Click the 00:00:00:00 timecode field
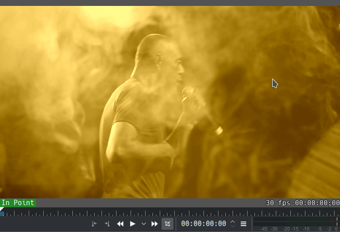 203,224
